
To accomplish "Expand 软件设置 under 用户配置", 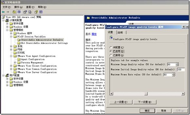I will pyautogui.click(x=7, y=79).
